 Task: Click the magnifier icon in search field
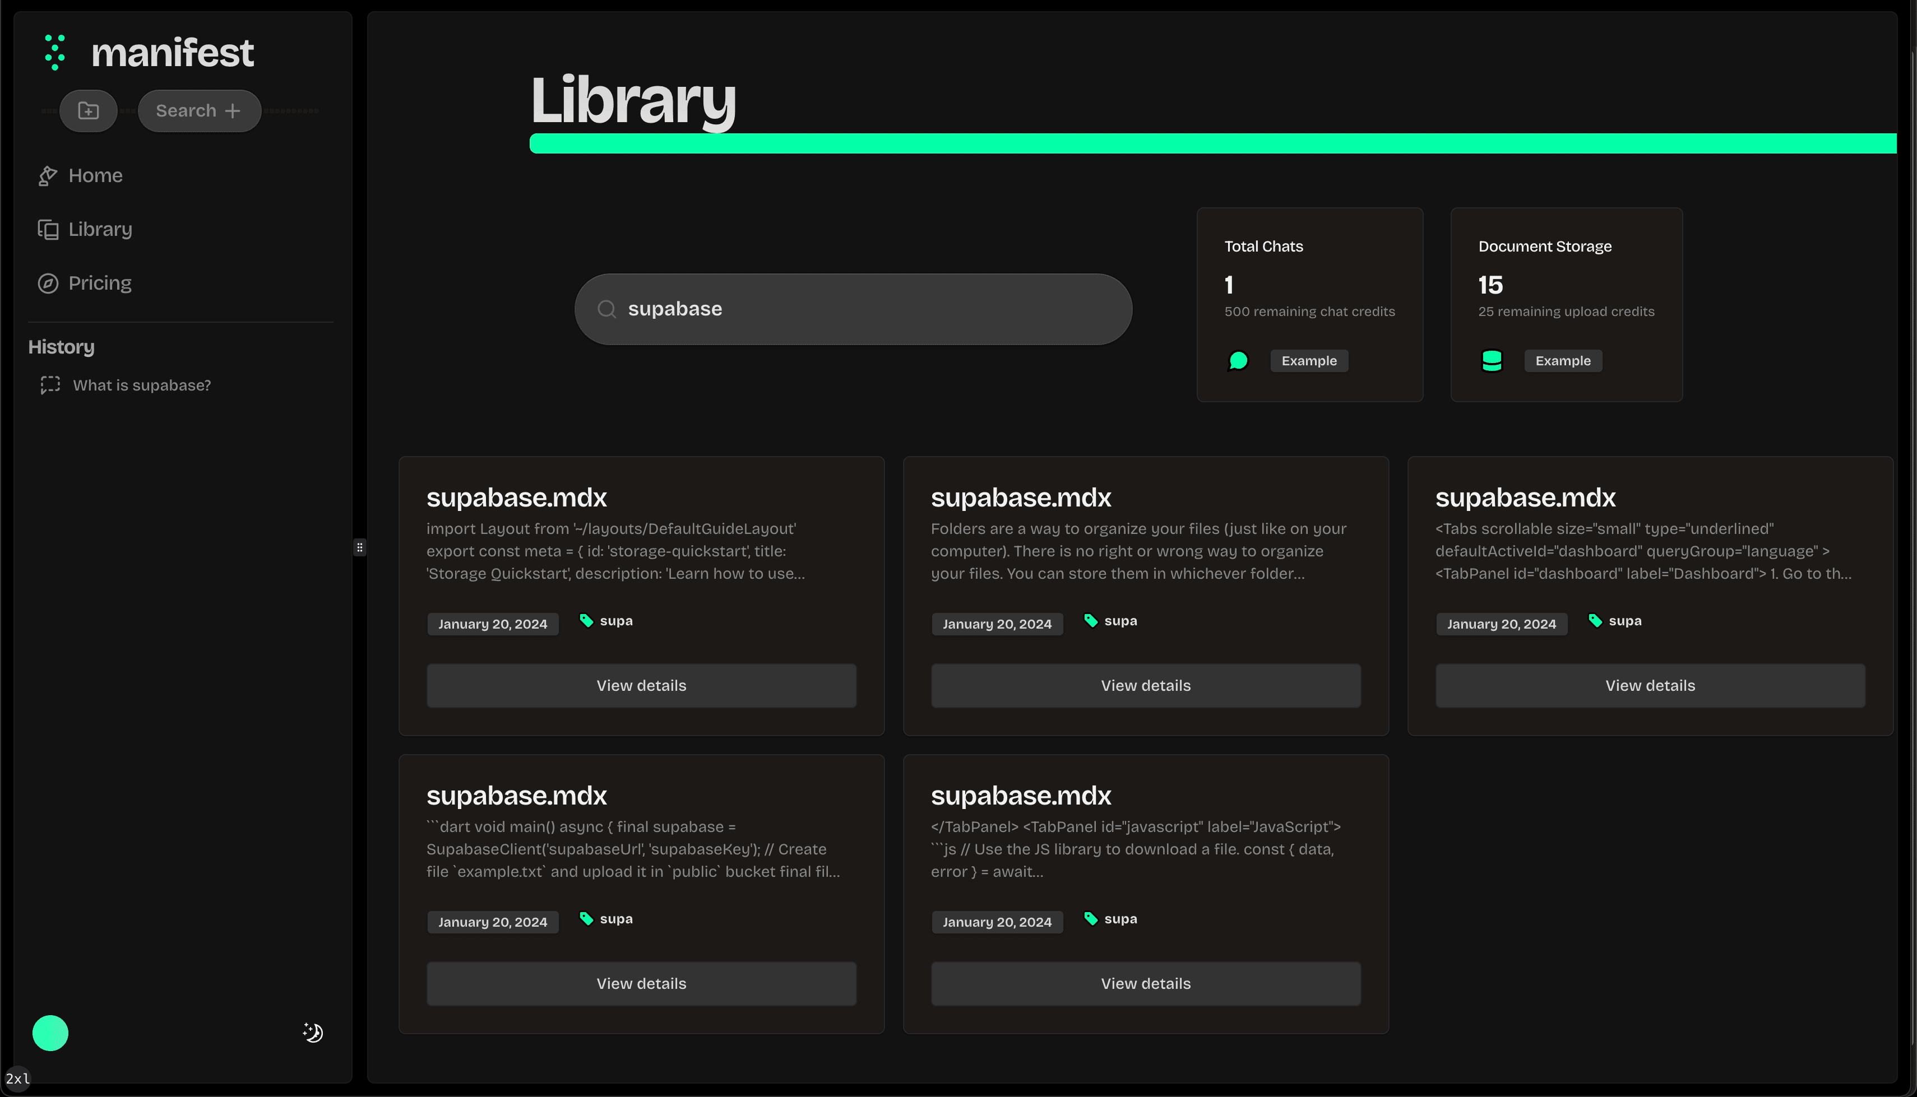(x=606, y=309)
